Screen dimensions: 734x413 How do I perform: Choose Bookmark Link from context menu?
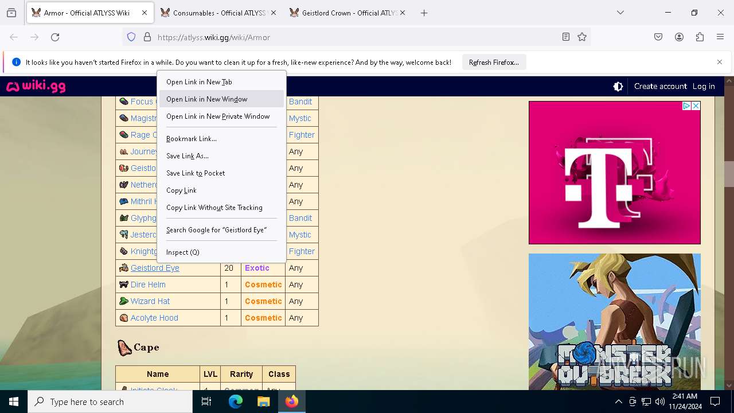click(x=221, y=139)
